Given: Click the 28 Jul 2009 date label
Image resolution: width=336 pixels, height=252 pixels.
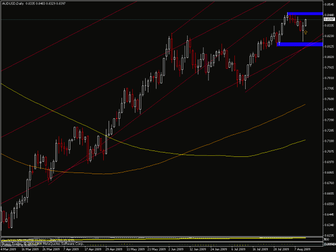Looking at the screenshot, I should click(x=281, y=249).
